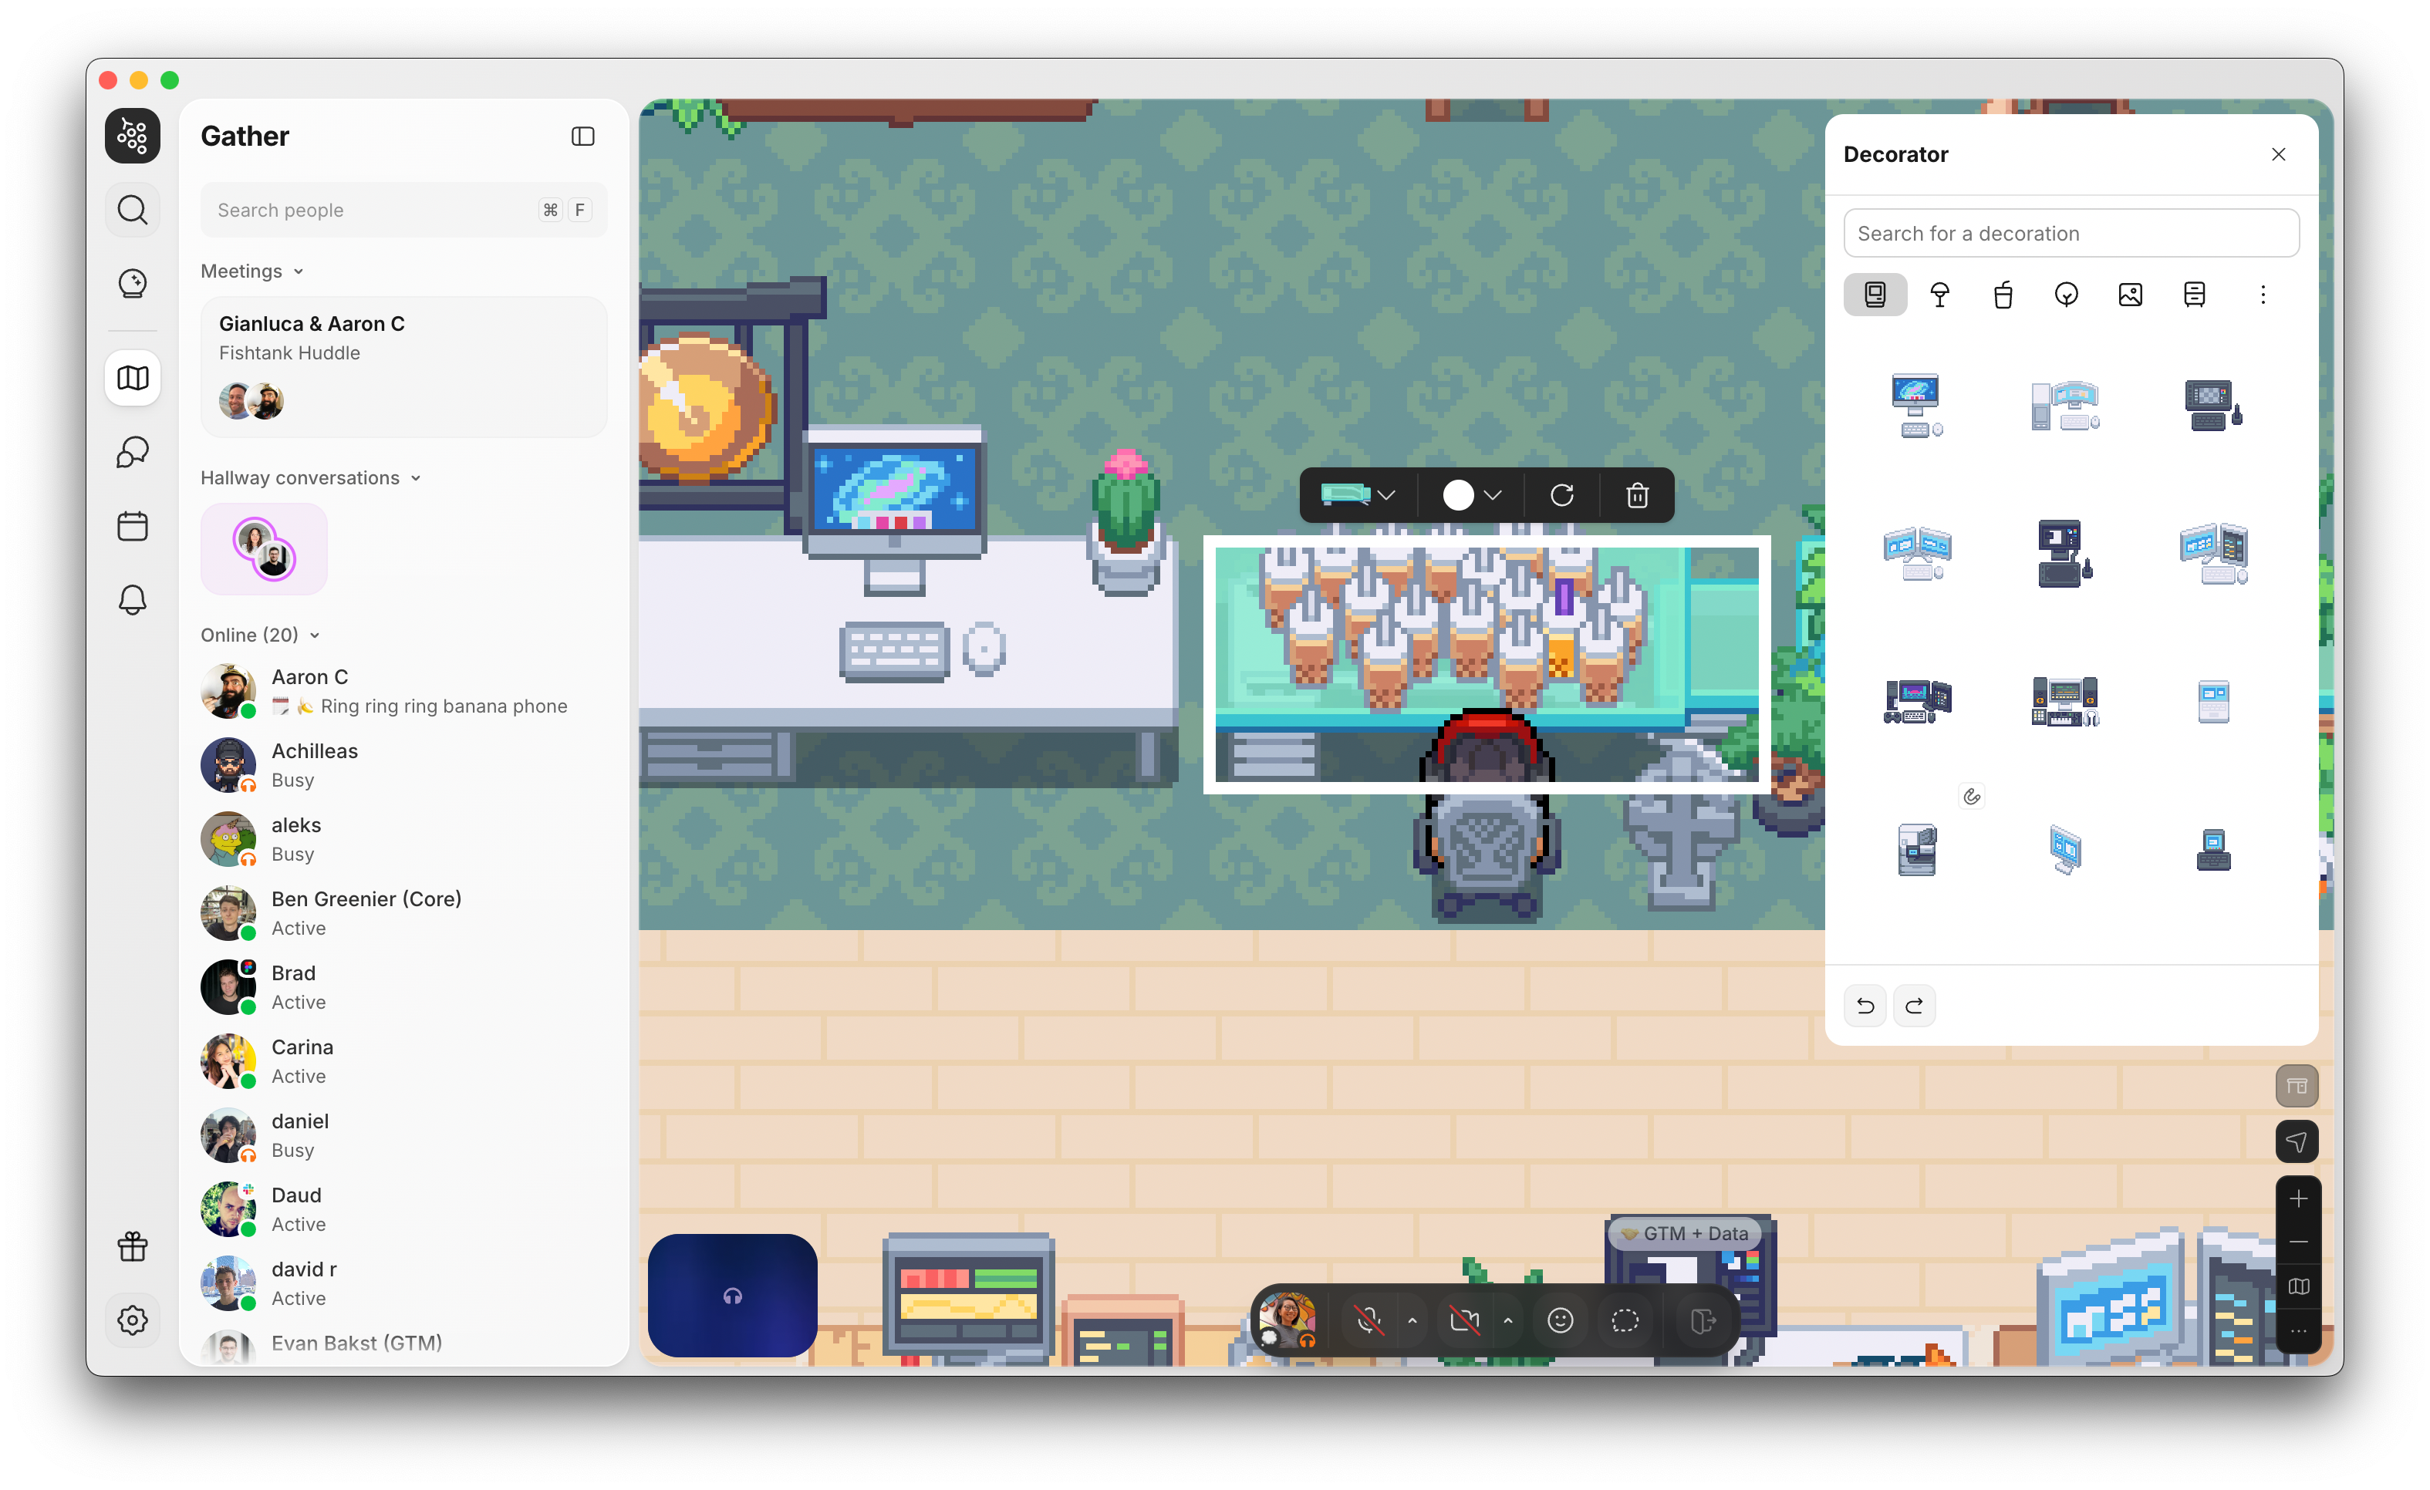Open chat bubbles icon in sidebar
The width and height of the screenshot is (2430, 1490).
click(x=132, y=452)
